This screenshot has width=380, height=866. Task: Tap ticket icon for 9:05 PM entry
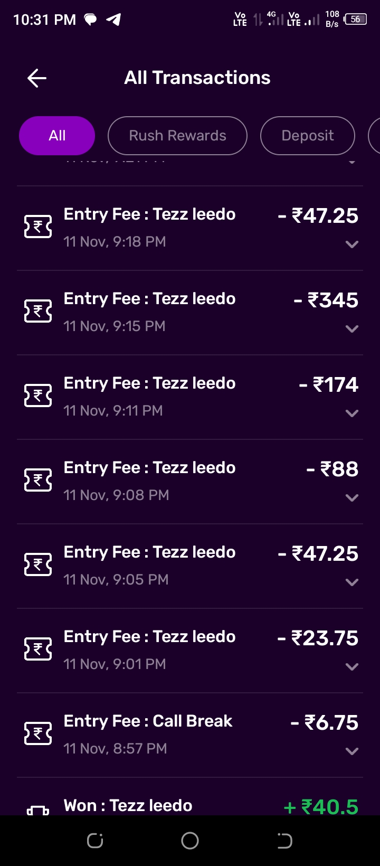pos(38,565)
